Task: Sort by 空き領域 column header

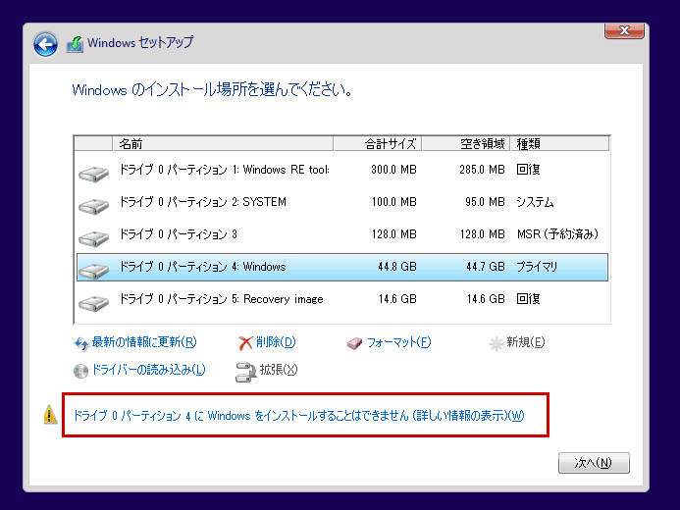Action: pyautogui.click(x=466, y=144)
